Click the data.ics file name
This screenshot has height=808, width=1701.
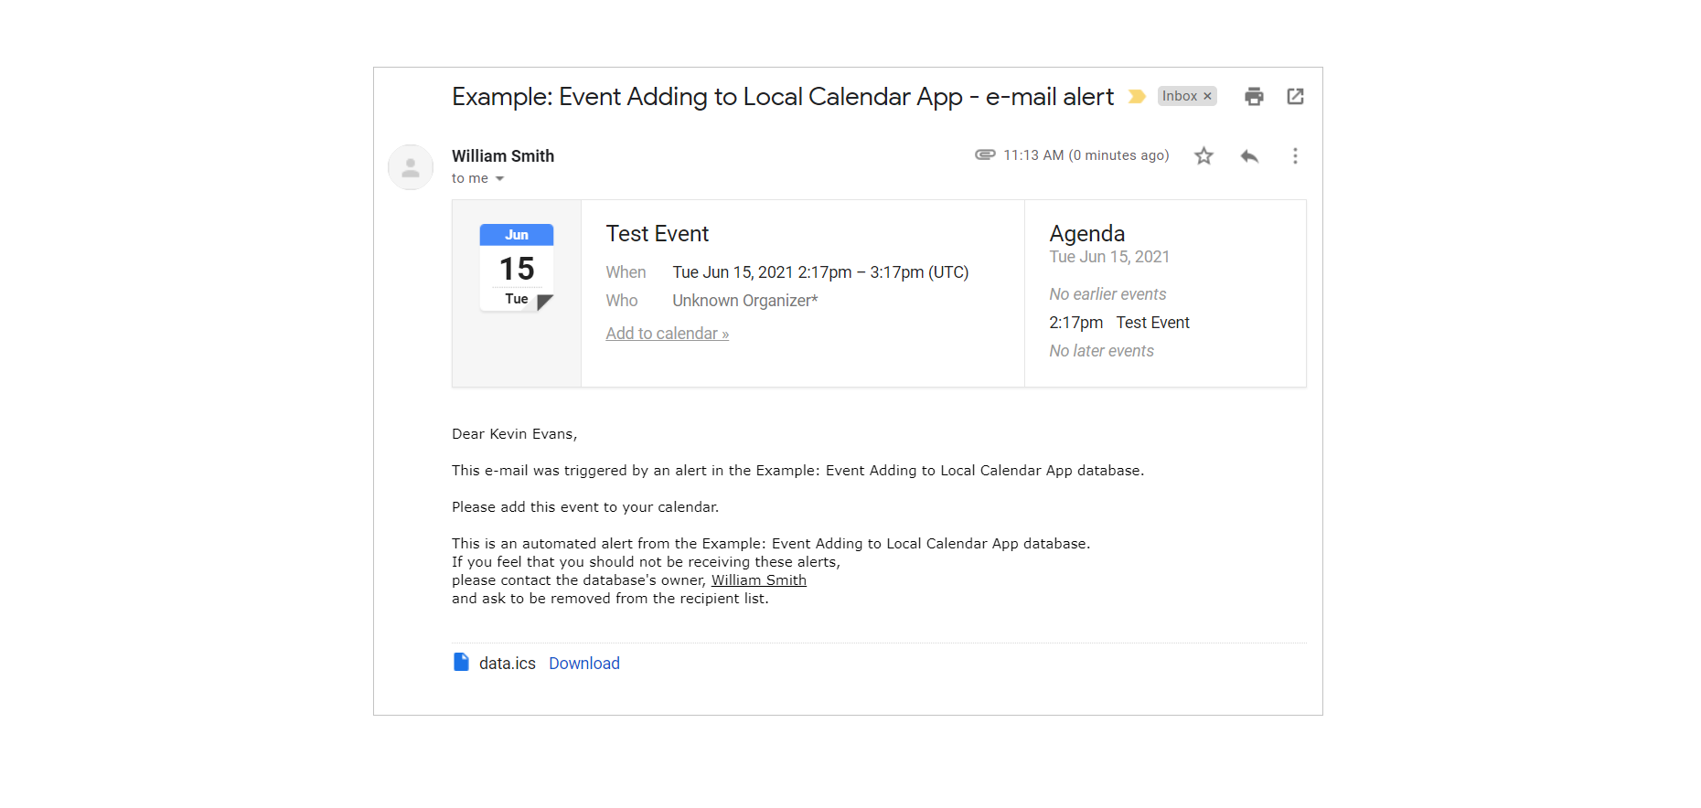tap(508, 664)
